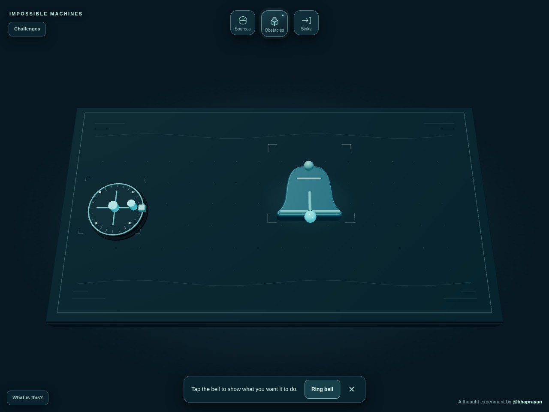
Task: Click the bell's clapper ball
Action: click(310, 217)
